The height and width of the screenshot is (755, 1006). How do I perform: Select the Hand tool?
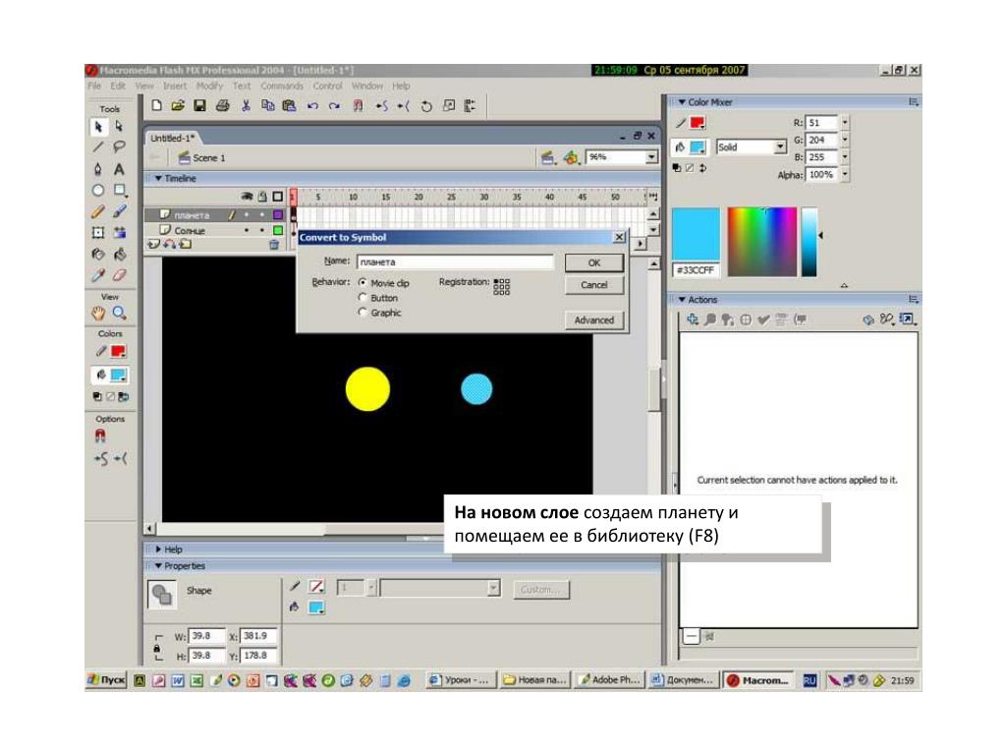click(x=98, y=314)
